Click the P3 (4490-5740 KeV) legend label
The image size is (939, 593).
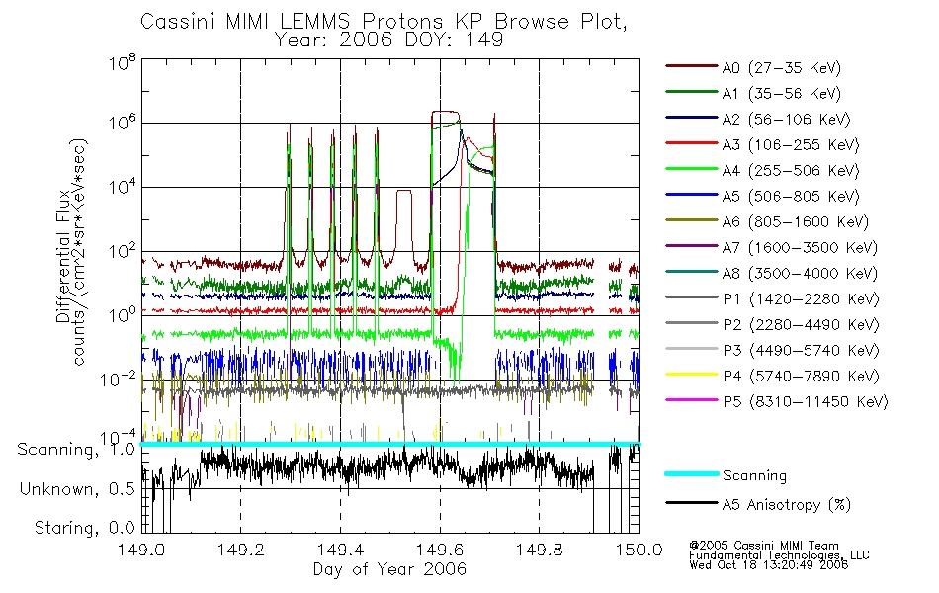pos(801,351)
